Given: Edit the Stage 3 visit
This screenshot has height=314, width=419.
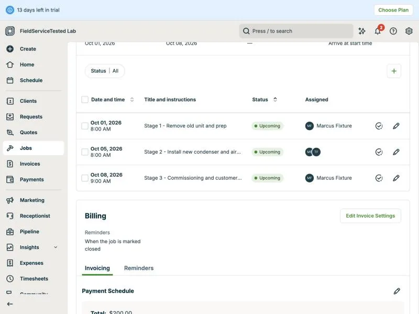Looking at the screenshot, I should tap(396, 178).
